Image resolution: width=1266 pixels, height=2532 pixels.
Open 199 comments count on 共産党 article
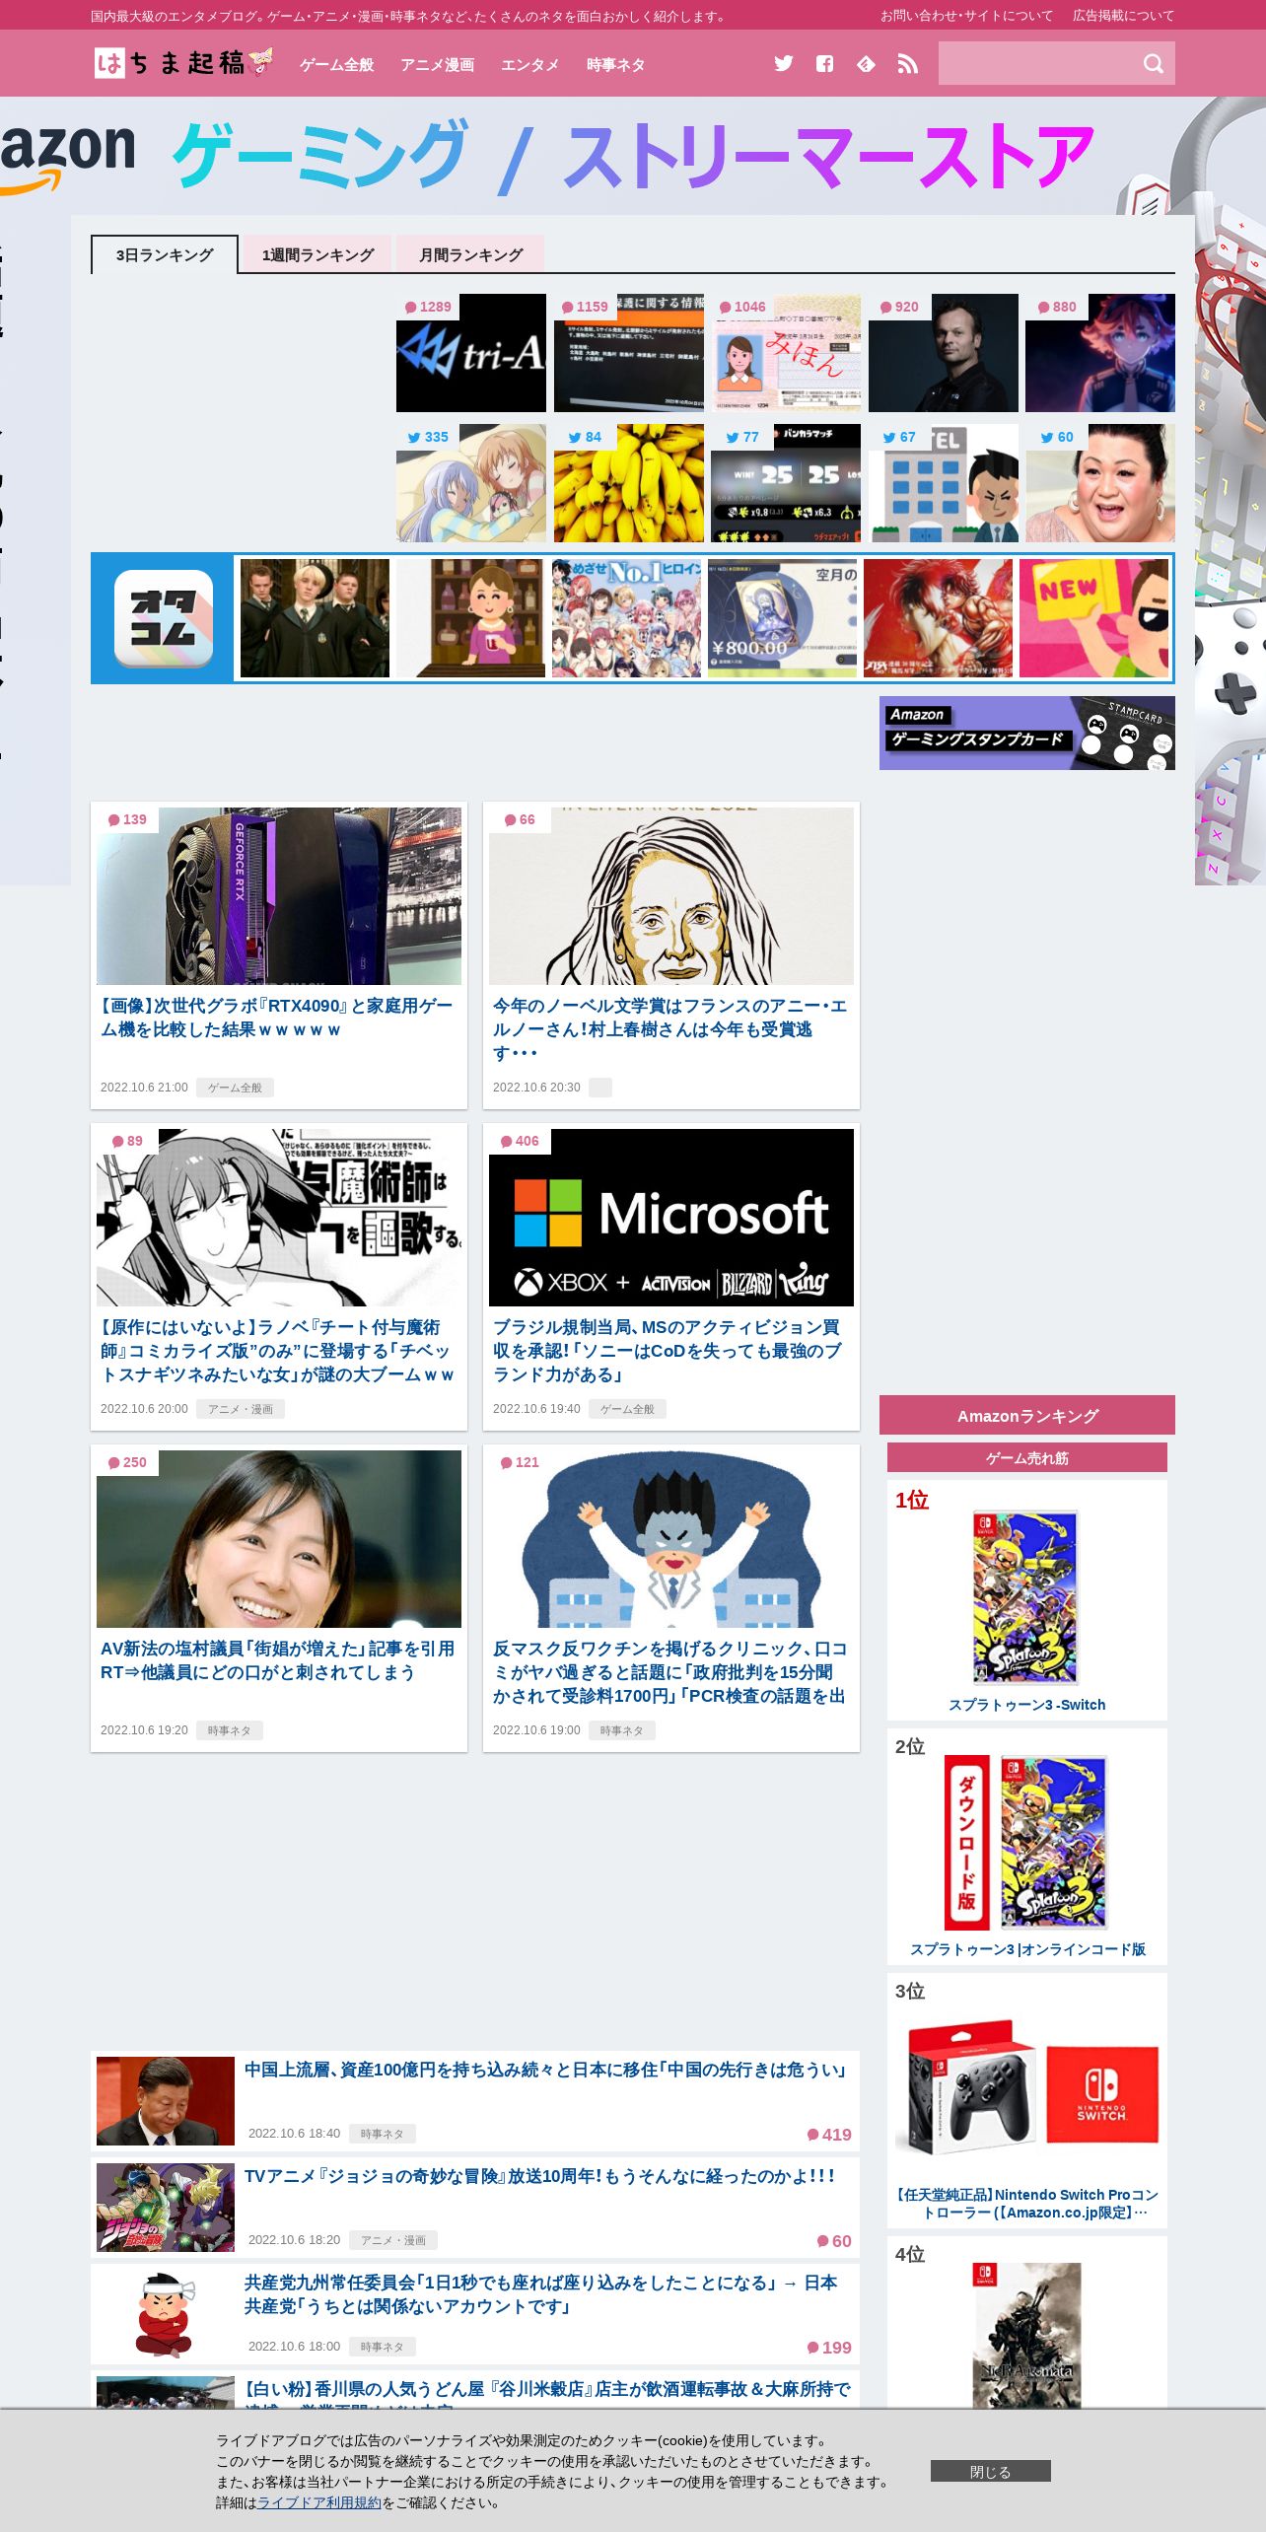(829, 2348)
